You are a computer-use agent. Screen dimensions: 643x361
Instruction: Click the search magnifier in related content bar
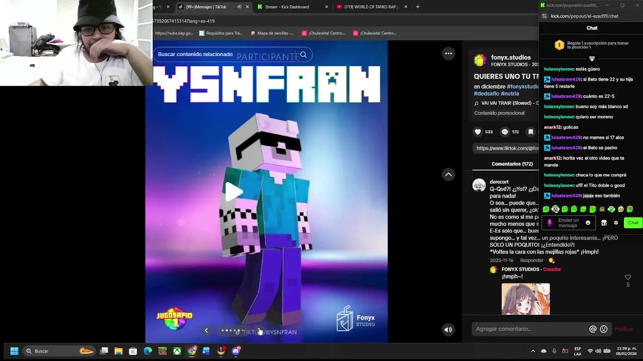[303, 55]
